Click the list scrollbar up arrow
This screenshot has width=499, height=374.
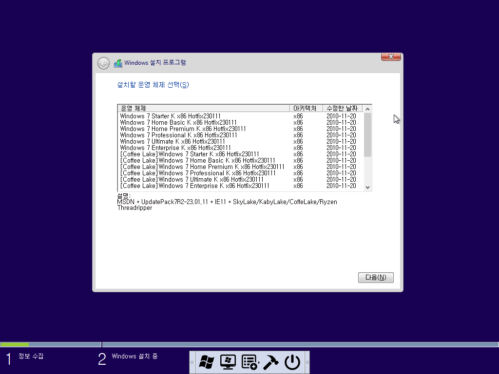coord(367,109)
